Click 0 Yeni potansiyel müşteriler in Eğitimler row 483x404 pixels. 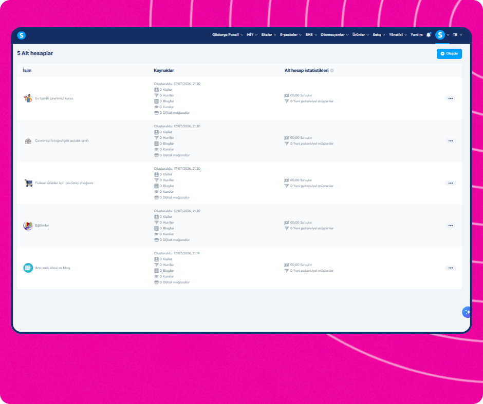click(x=312, y=229)
